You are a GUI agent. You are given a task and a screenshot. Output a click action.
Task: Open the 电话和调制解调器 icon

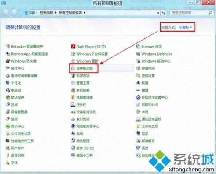tap(8, 76)
